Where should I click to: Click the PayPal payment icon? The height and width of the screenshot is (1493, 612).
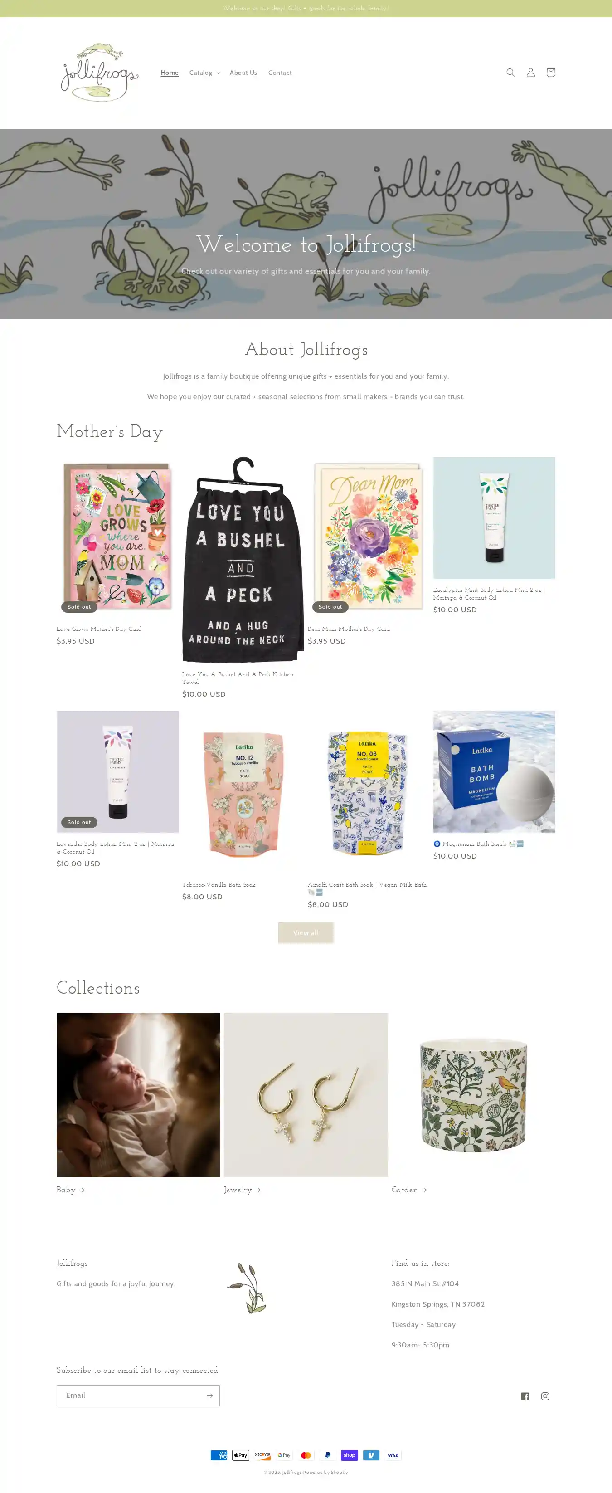click(x=327, y=1455)
